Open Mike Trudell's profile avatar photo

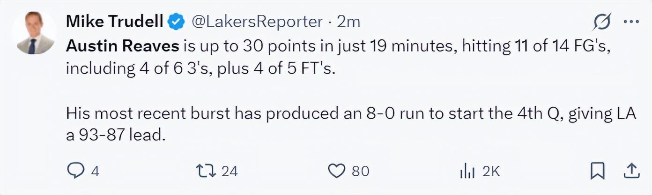(33, 33)
